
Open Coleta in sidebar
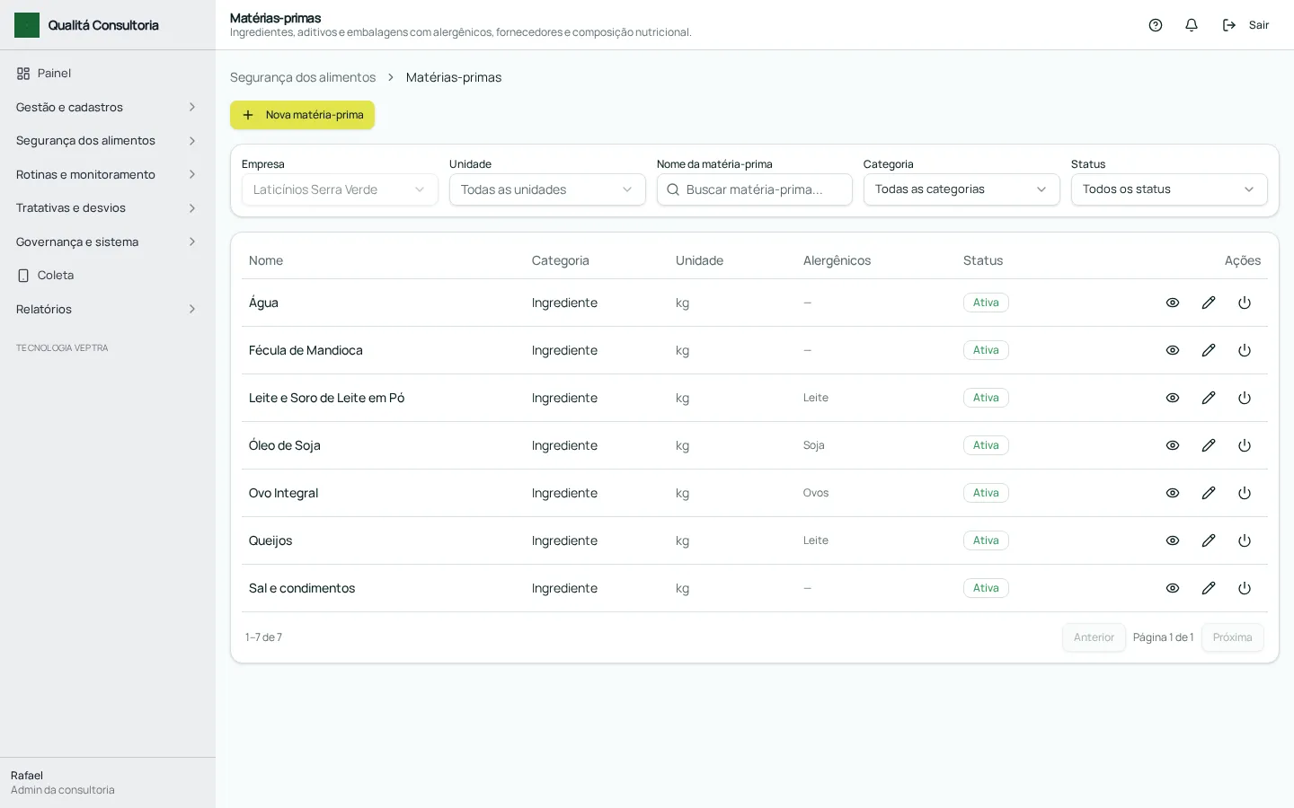(107, 276)
